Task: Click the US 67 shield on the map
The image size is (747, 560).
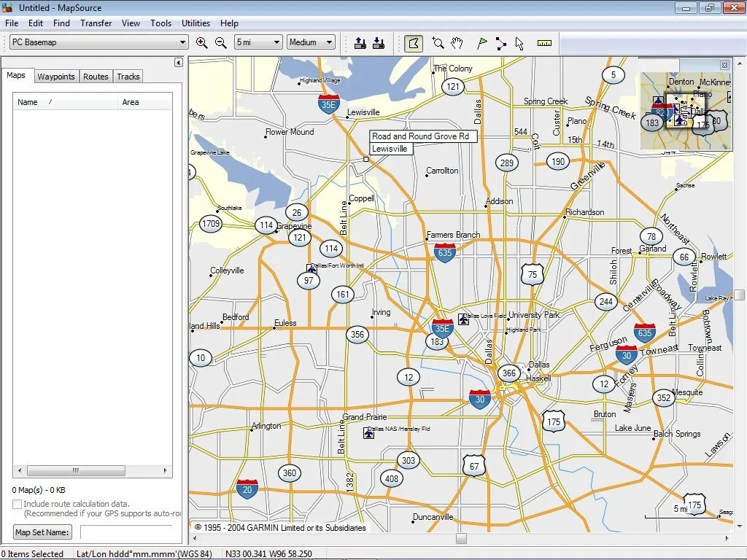Action: 474,466
